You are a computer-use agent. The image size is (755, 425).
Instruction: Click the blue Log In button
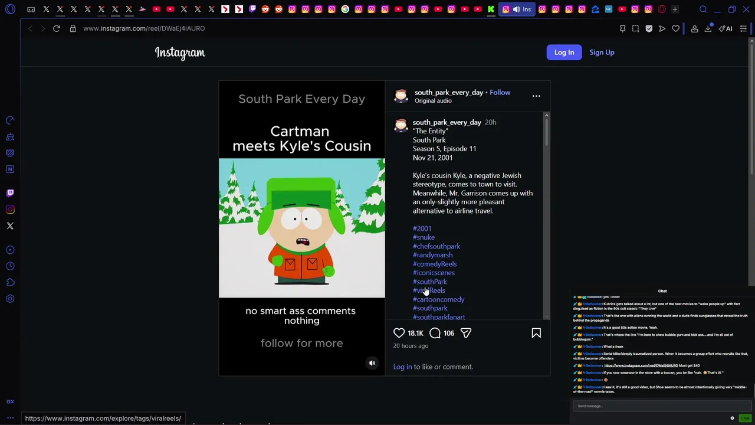564,52
